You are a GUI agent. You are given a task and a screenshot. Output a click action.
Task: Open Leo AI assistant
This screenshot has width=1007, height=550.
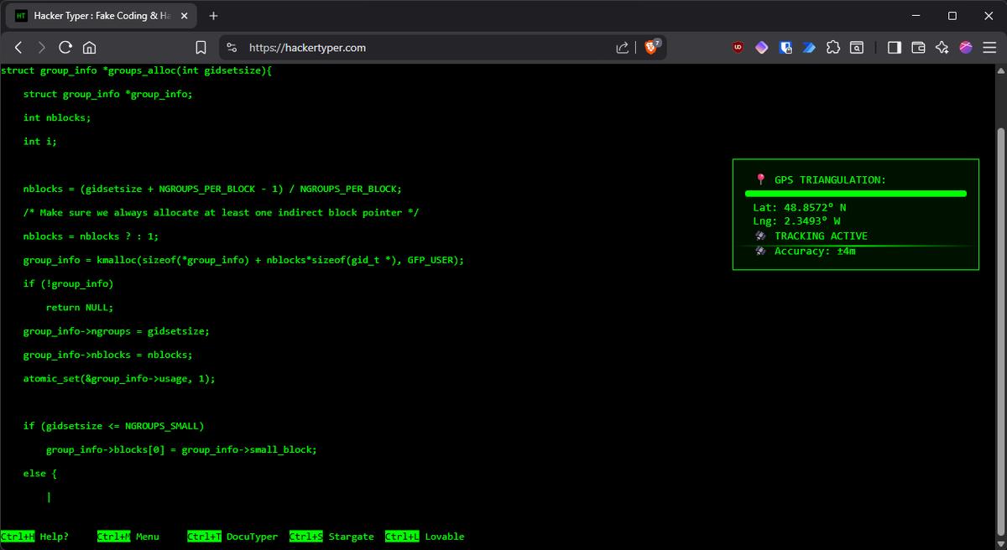[942, 48]
